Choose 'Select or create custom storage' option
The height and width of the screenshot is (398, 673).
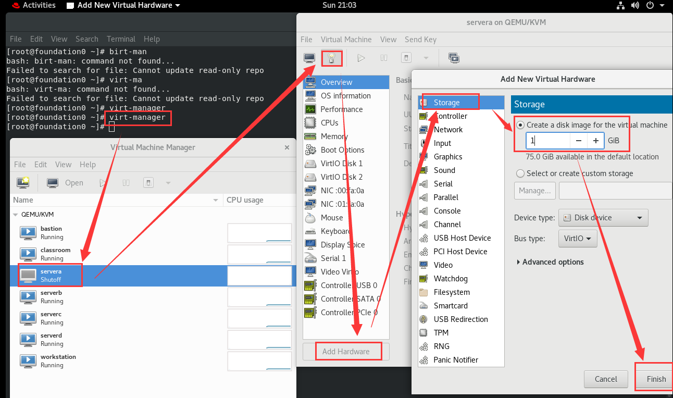tap(575, 173)
